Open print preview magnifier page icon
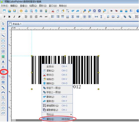139x122 pixels. coord(31,11)
